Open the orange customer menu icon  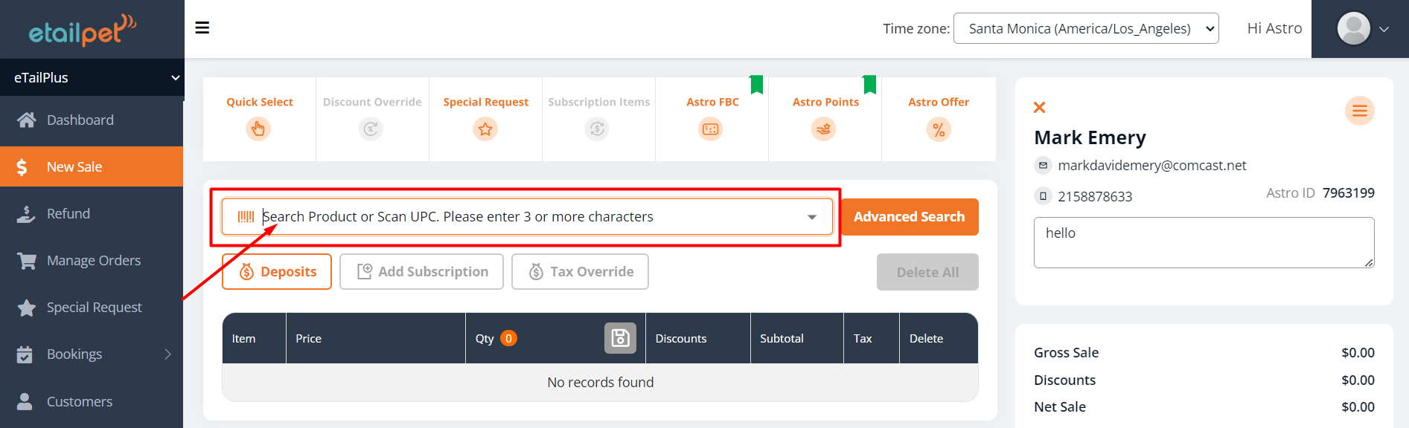pos(1359,111)
